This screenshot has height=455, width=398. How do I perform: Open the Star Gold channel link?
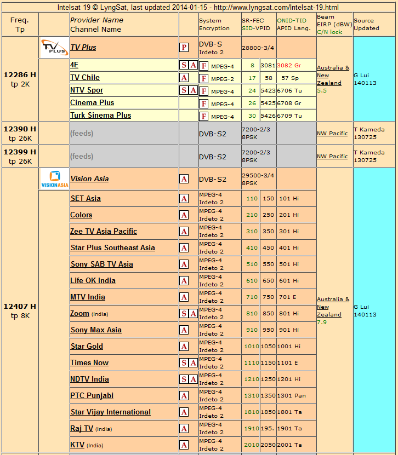(x=87, y=346)
